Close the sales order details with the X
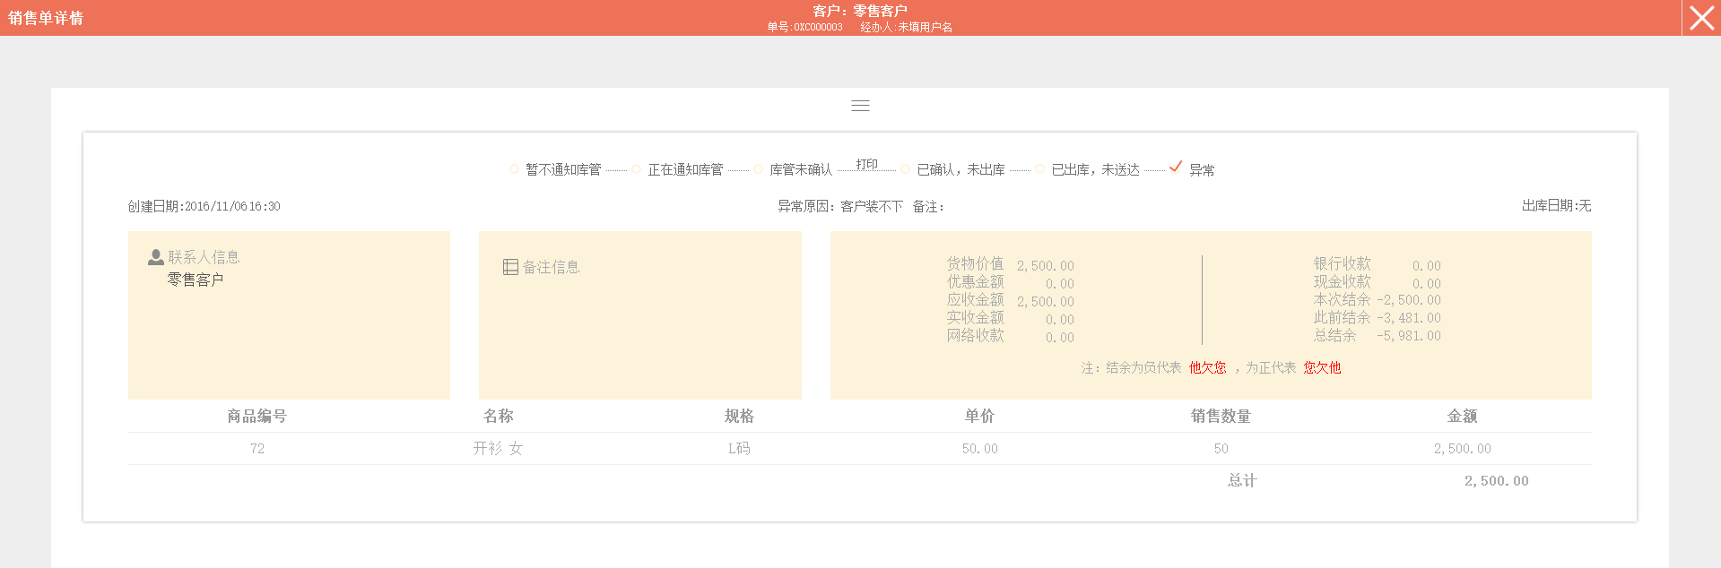Image resolution: width=1721 pixels, height=568 pixels. [1701, 18]
